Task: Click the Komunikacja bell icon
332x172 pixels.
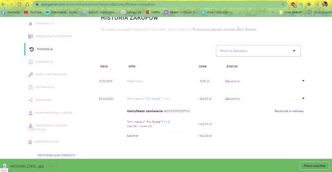Action: pyautogui.click(x=30, y=24)
